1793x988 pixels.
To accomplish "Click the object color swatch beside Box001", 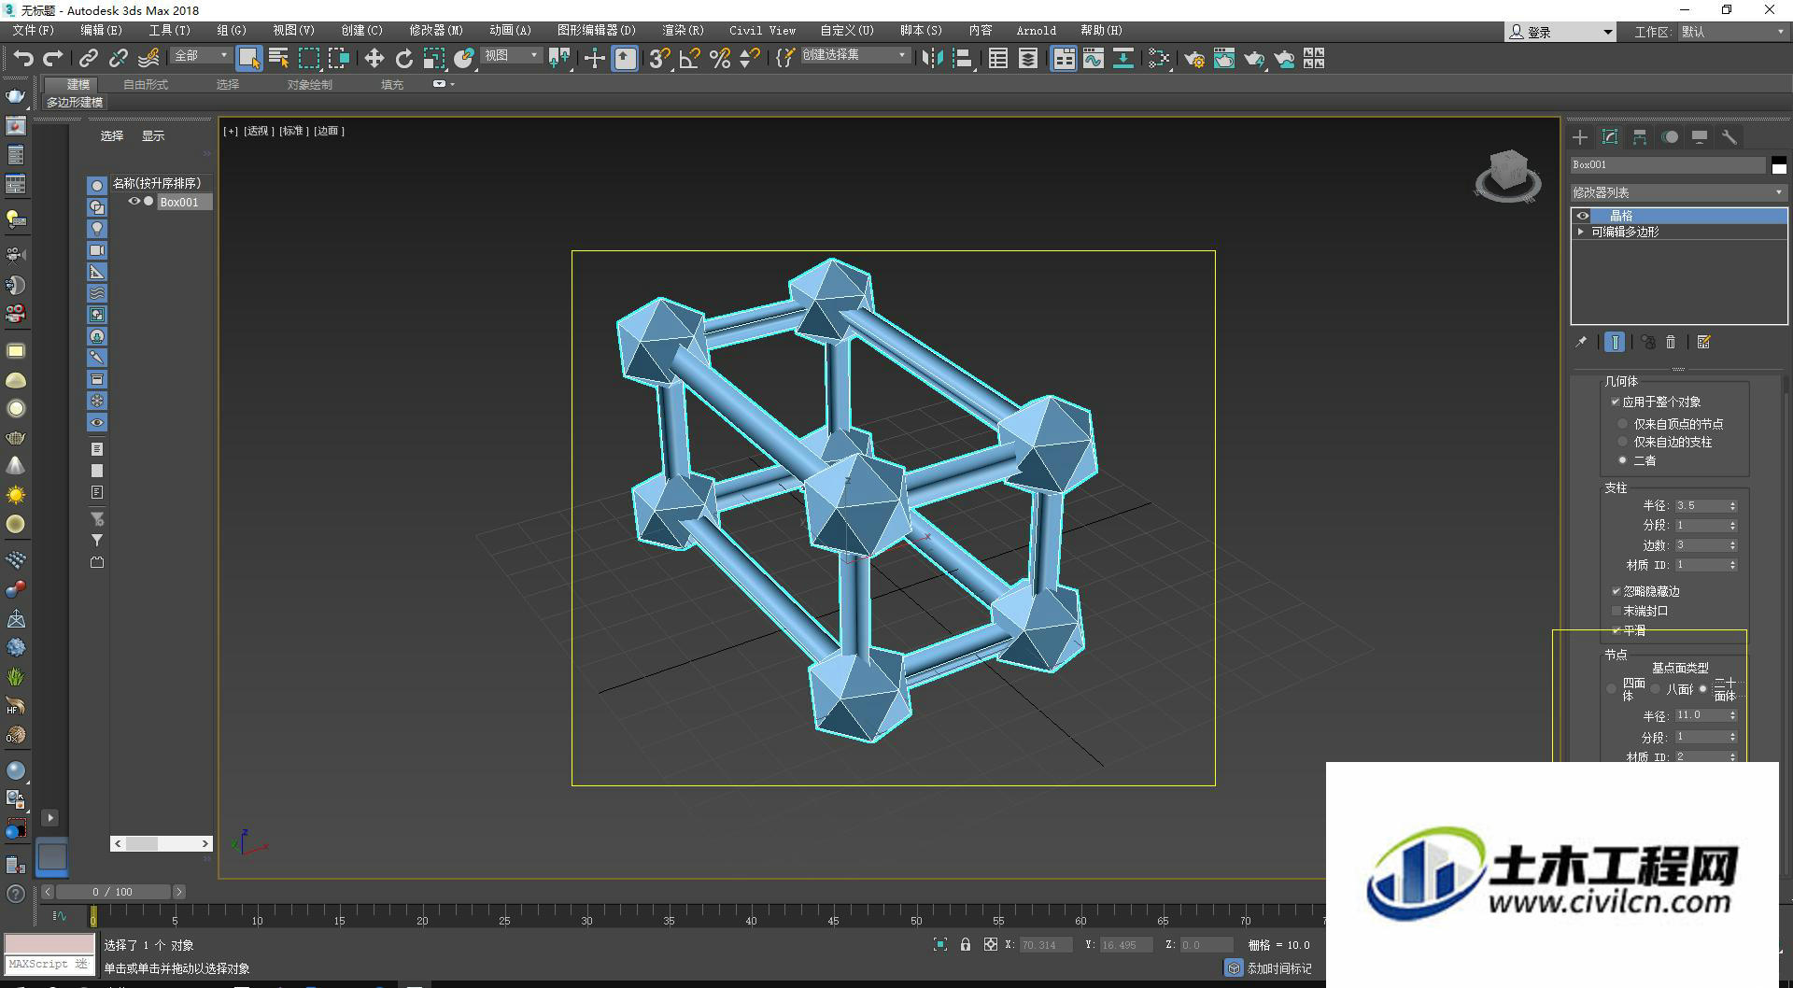I will click(1779, 165).
